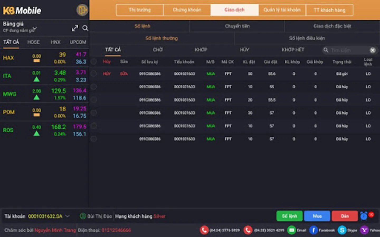
Task: Click the red Bán sell button
Action: (x=345, y=216)
